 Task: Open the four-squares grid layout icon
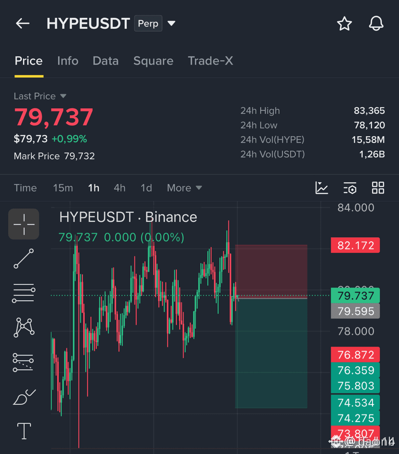(378, 188)
